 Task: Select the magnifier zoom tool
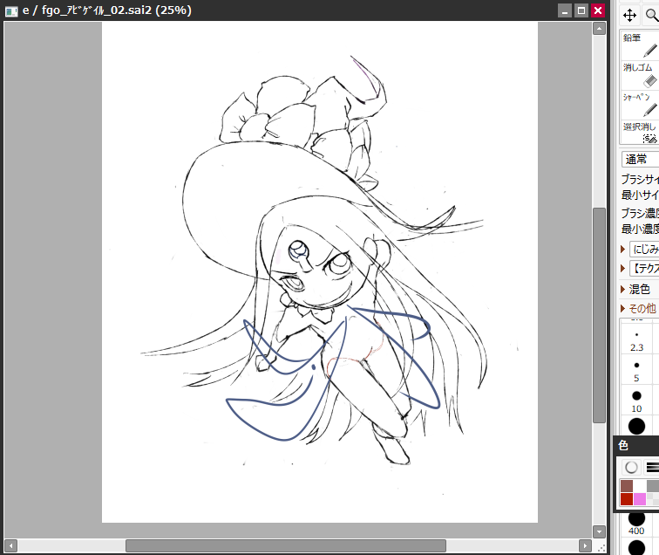(650, 16)
